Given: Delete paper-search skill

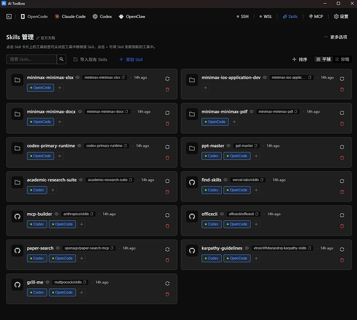Looking at the screenshot, I should point(167,260).
